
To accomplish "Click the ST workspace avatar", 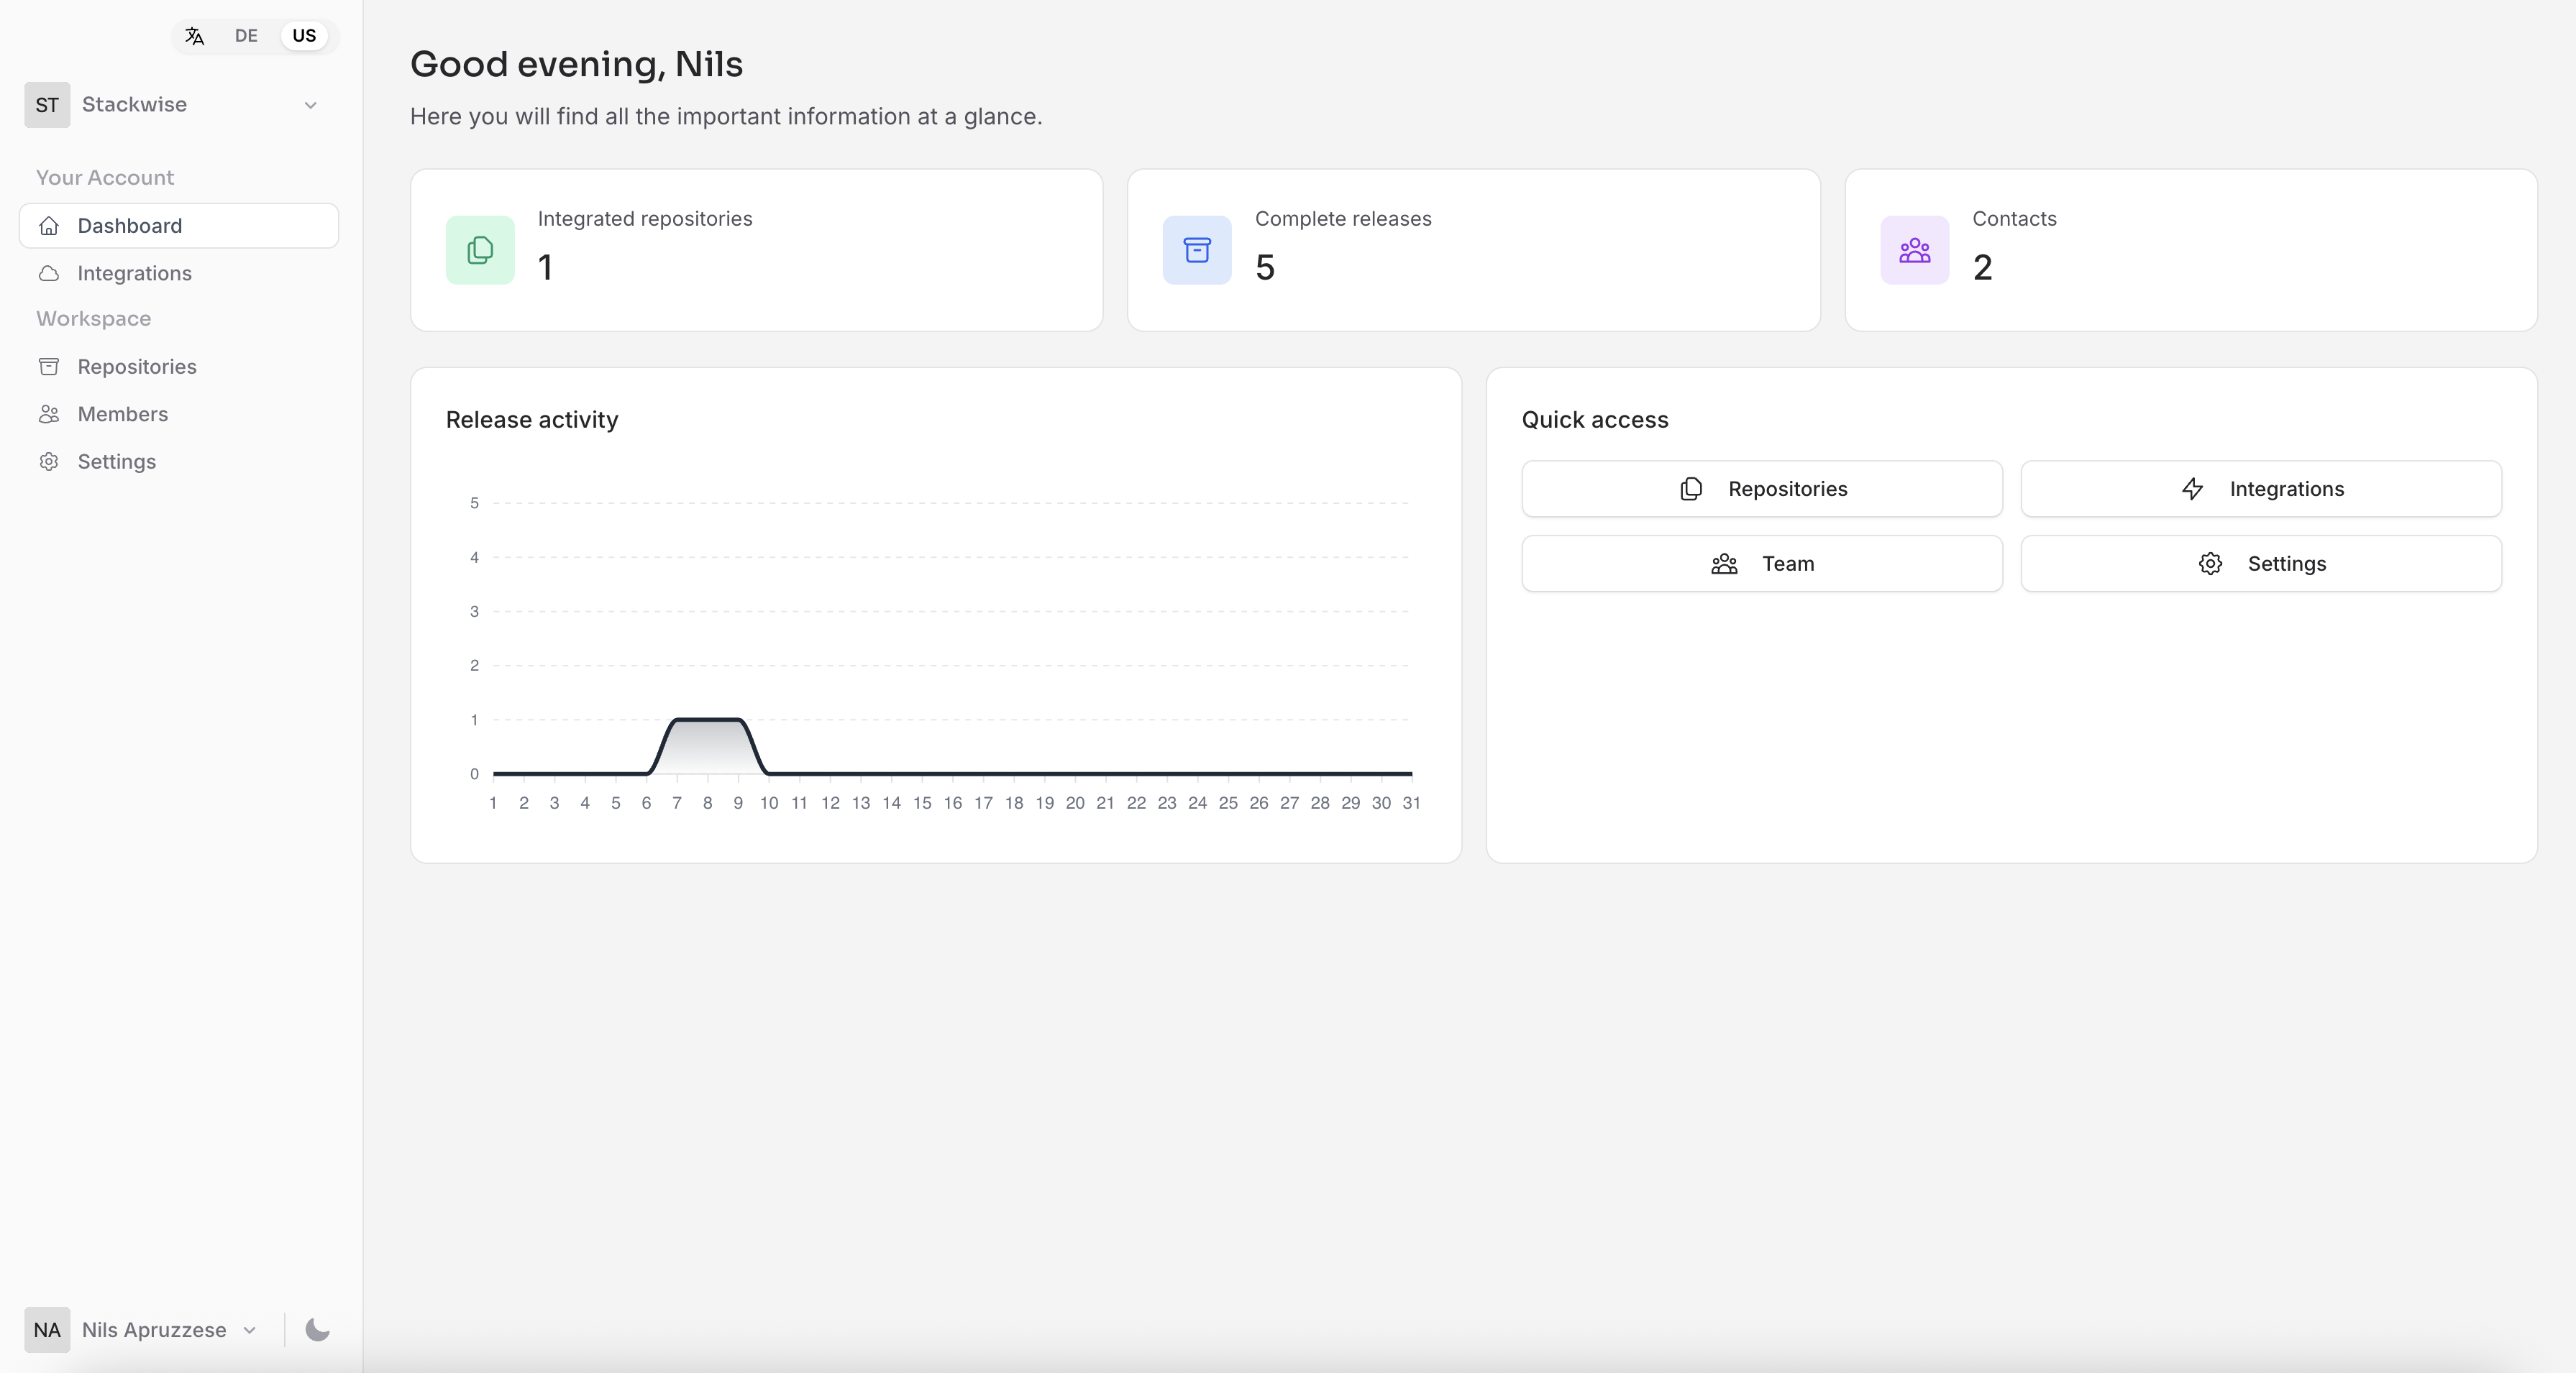I will (47, 105).
